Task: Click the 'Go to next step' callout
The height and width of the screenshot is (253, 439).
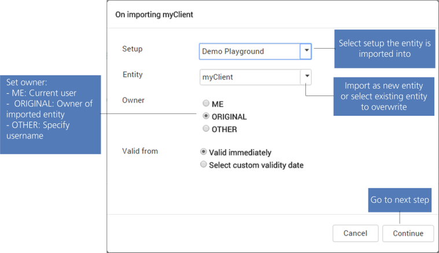Action: (400, 200)
